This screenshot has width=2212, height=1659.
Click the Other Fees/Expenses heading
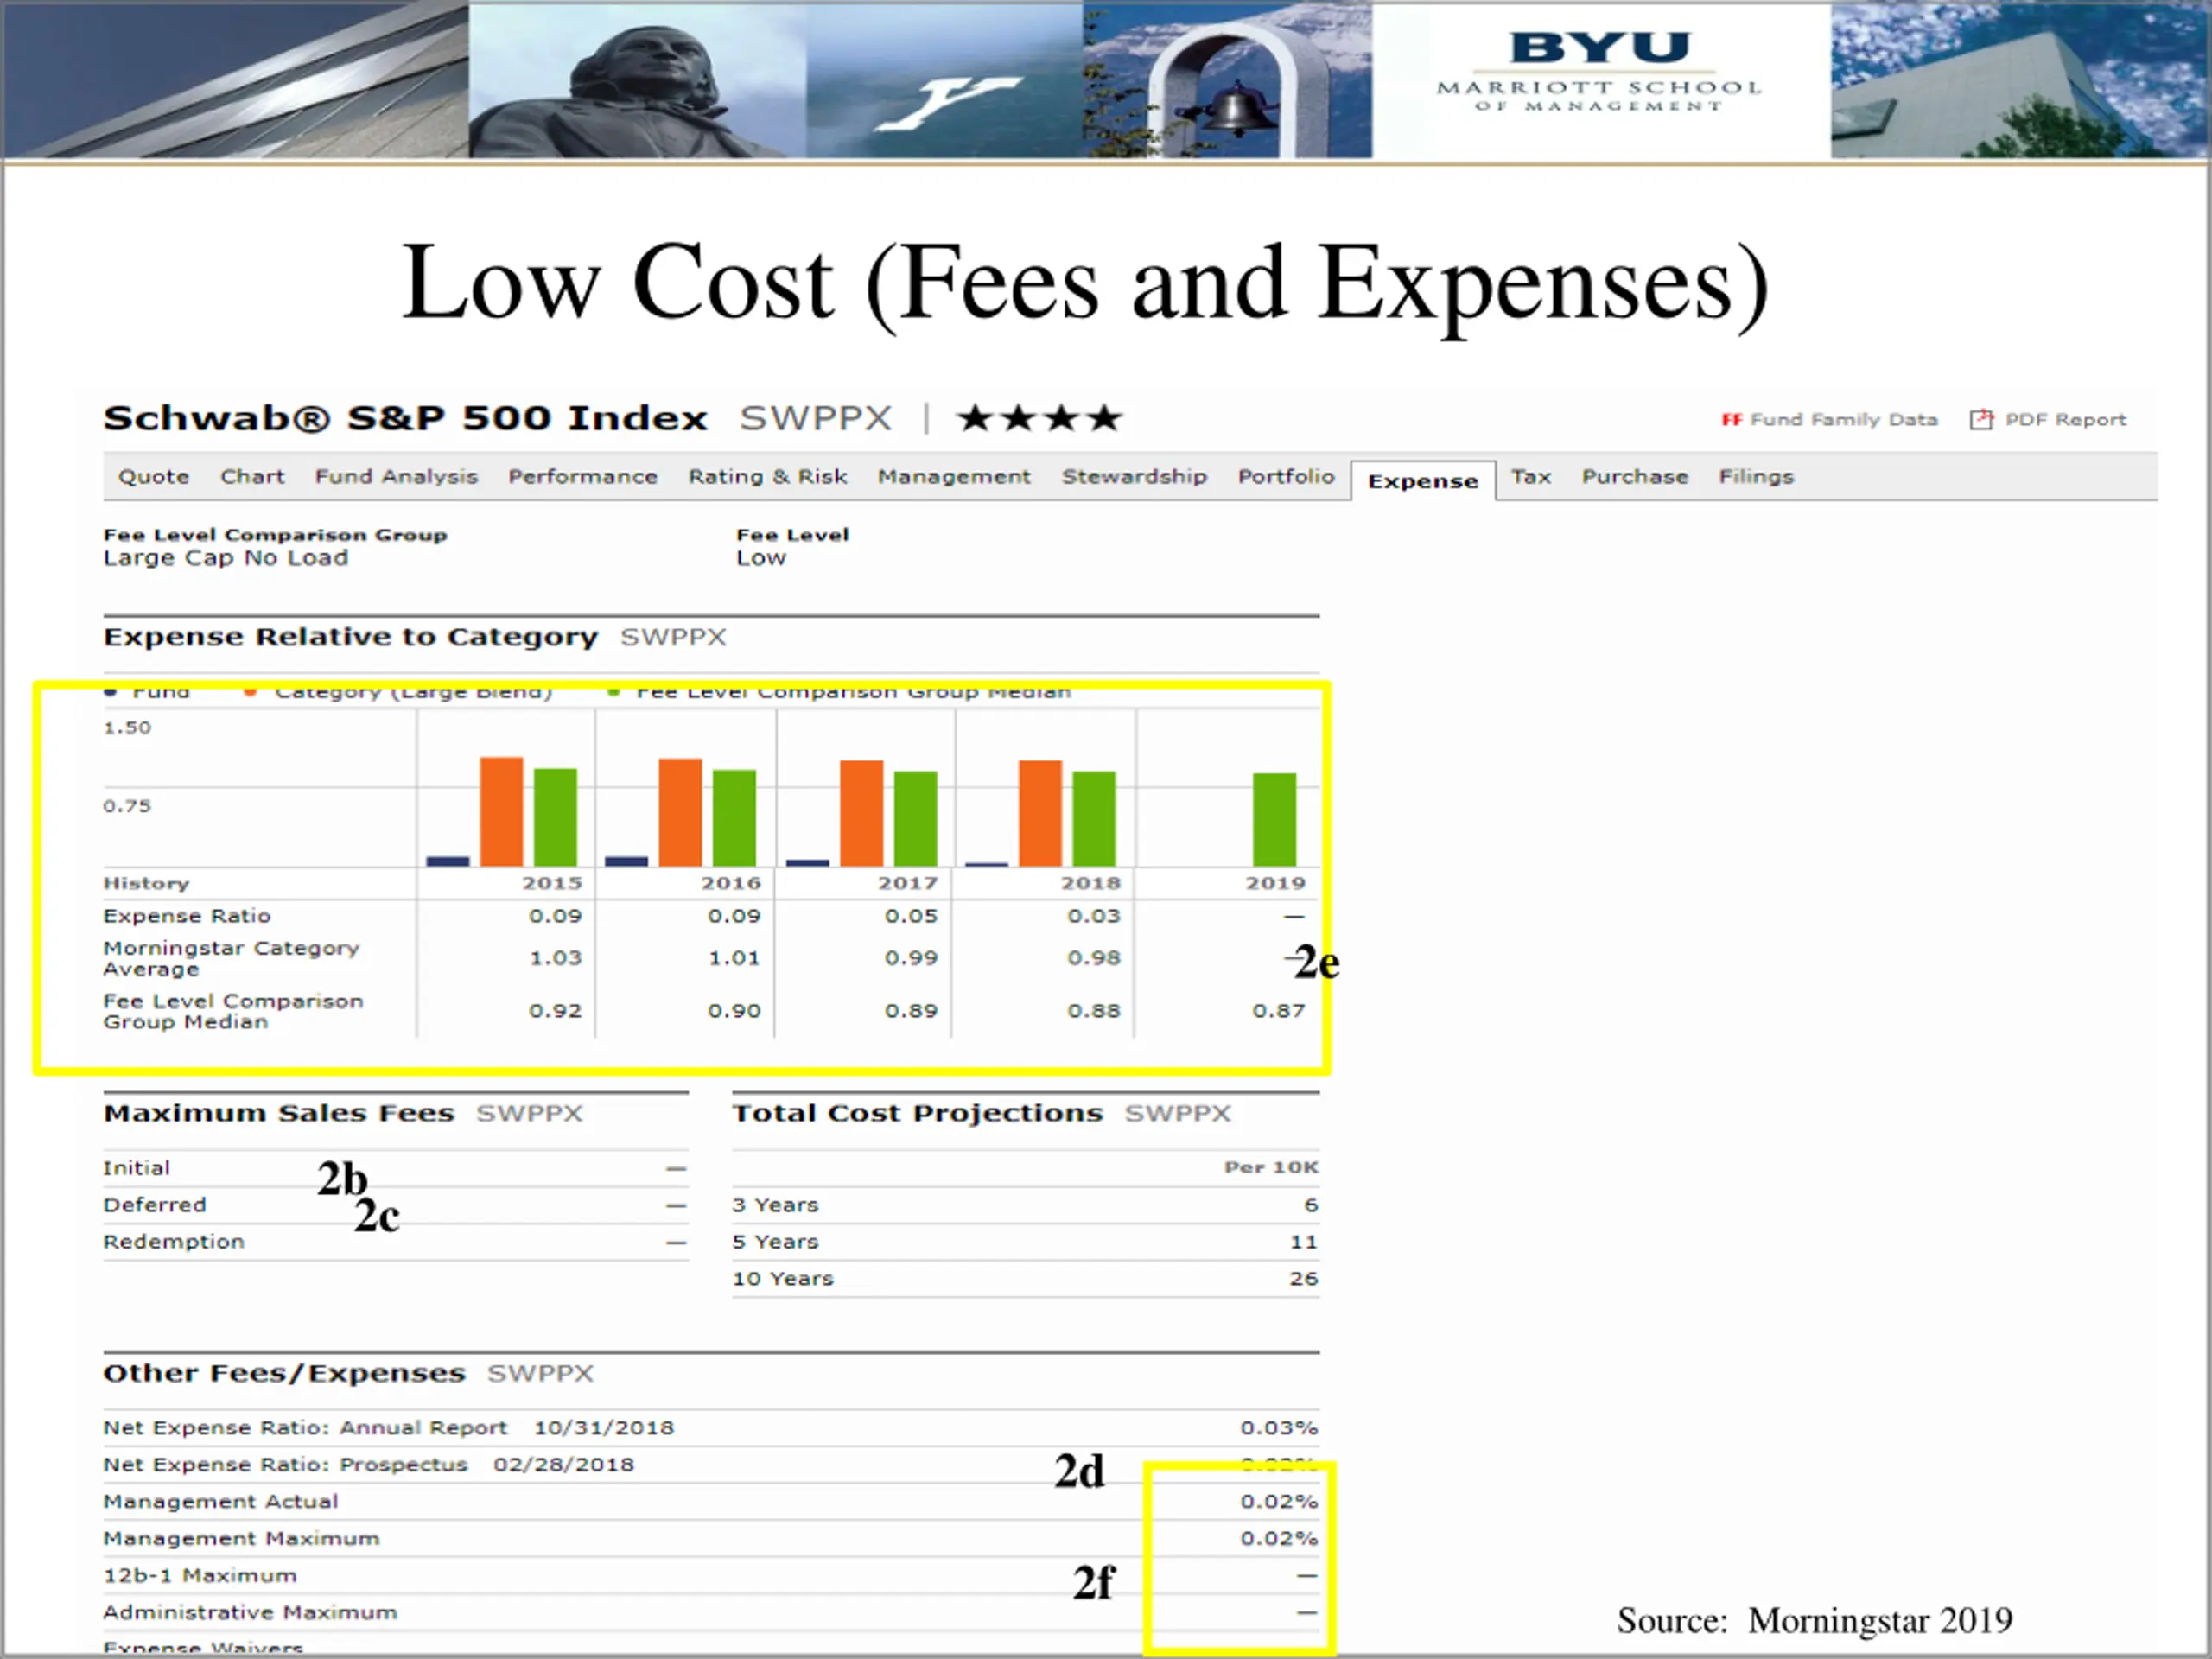point(284,1373)
